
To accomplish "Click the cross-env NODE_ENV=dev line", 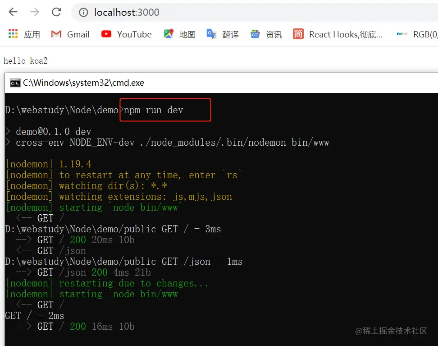I will [167, 143].
